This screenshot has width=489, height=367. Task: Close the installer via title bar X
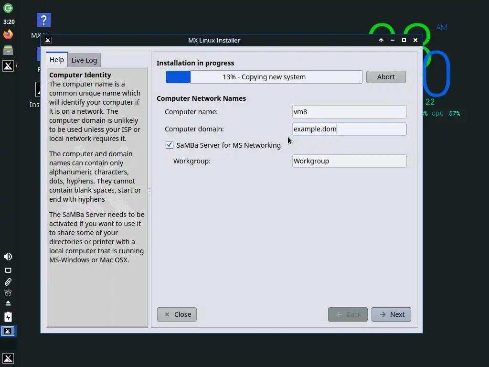(x=415, y=40)
